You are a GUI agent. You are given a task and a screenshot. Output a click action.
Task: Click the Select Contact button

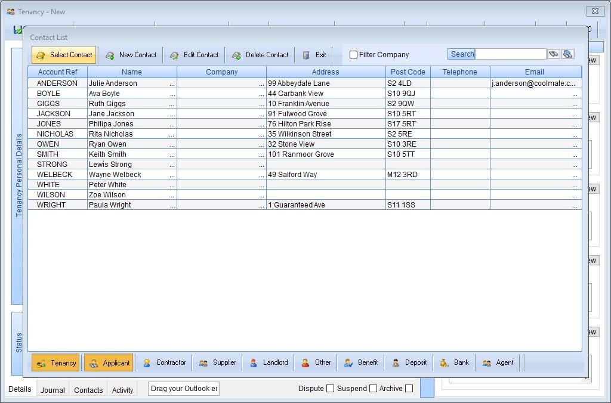click(64, 55)
